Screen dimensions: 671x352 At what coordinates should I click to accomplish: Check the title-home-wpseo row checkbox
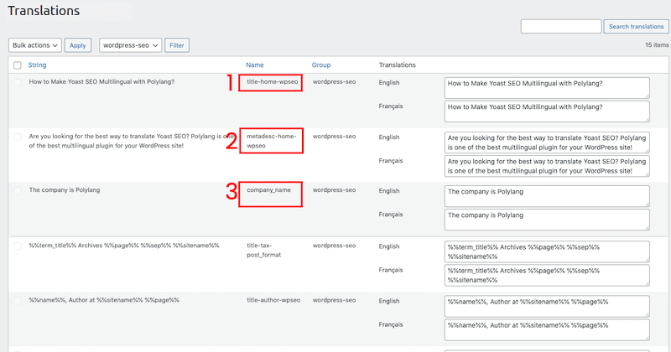click(18, 82)
